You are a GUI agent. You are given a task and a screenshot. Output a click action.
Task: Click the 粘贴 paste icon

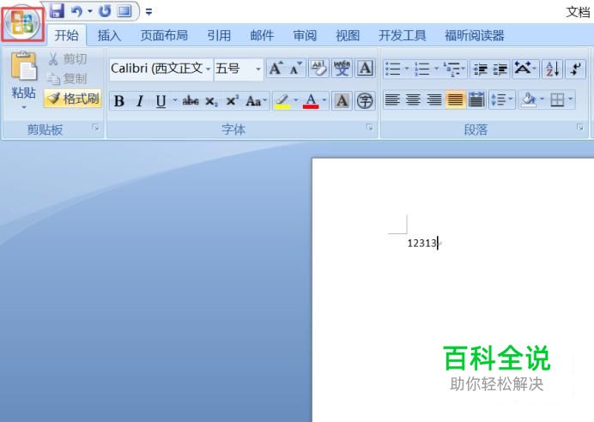(x=24, y=67)
